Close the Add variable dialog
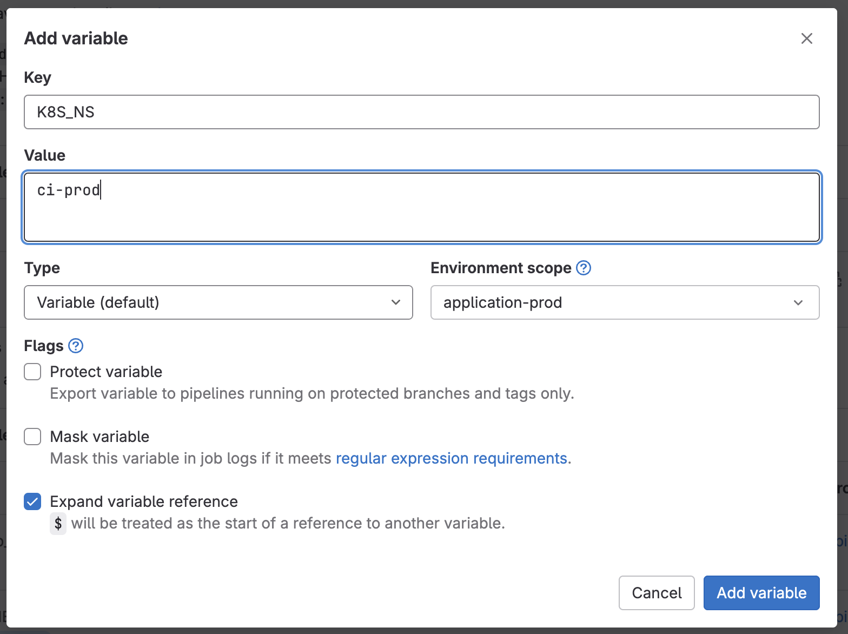The image size is (848, 634). tap(806, 38)
